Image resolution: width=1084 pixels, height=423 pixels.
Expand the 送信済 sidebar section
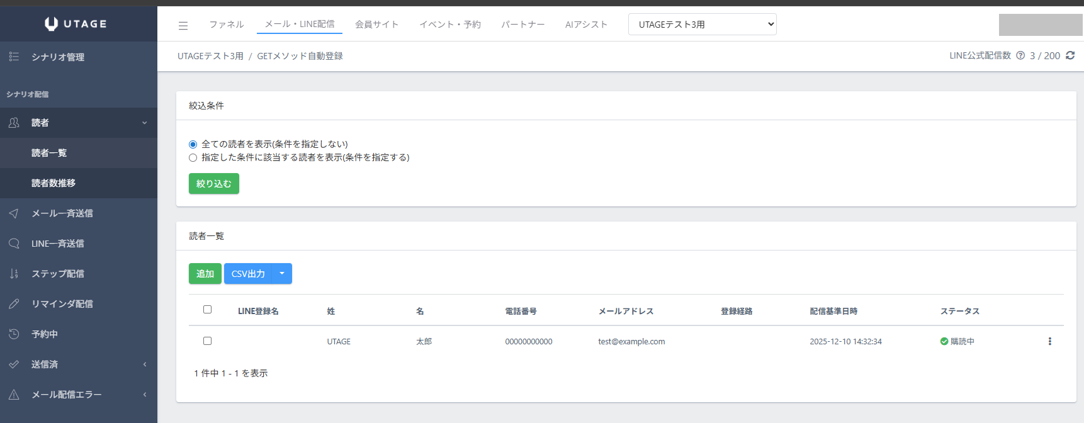click(x=78, y=364)
